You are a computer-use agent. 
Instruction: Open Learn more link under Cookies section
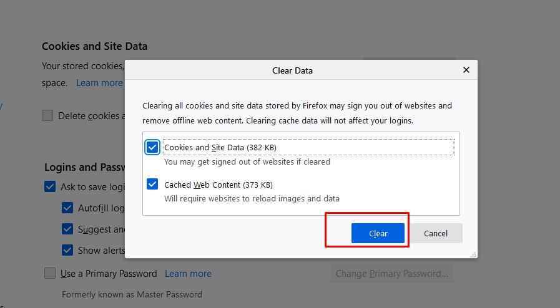point(99,83)
